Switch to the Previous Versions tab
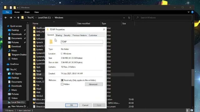 [80, 35]
